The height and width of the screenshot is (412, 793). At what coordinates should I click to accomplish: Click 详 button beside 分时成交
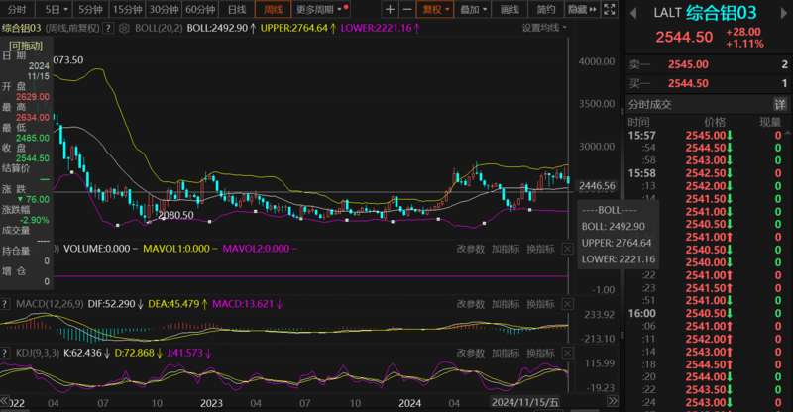(x=779, y=104)
